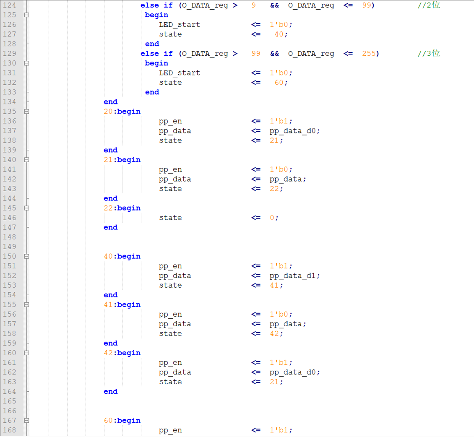This screenshot has width=474, height=437.
Task: Collapse the fold marker on line 125
Action: click(x=27, y=15)
